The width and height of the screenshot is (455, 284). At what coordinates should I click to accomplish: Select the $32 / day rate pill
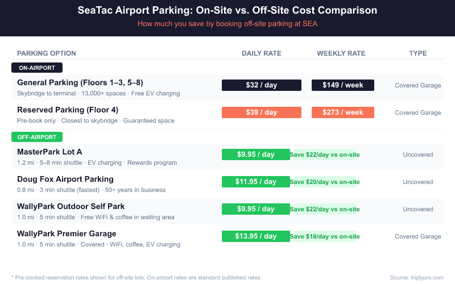[261, 85]
